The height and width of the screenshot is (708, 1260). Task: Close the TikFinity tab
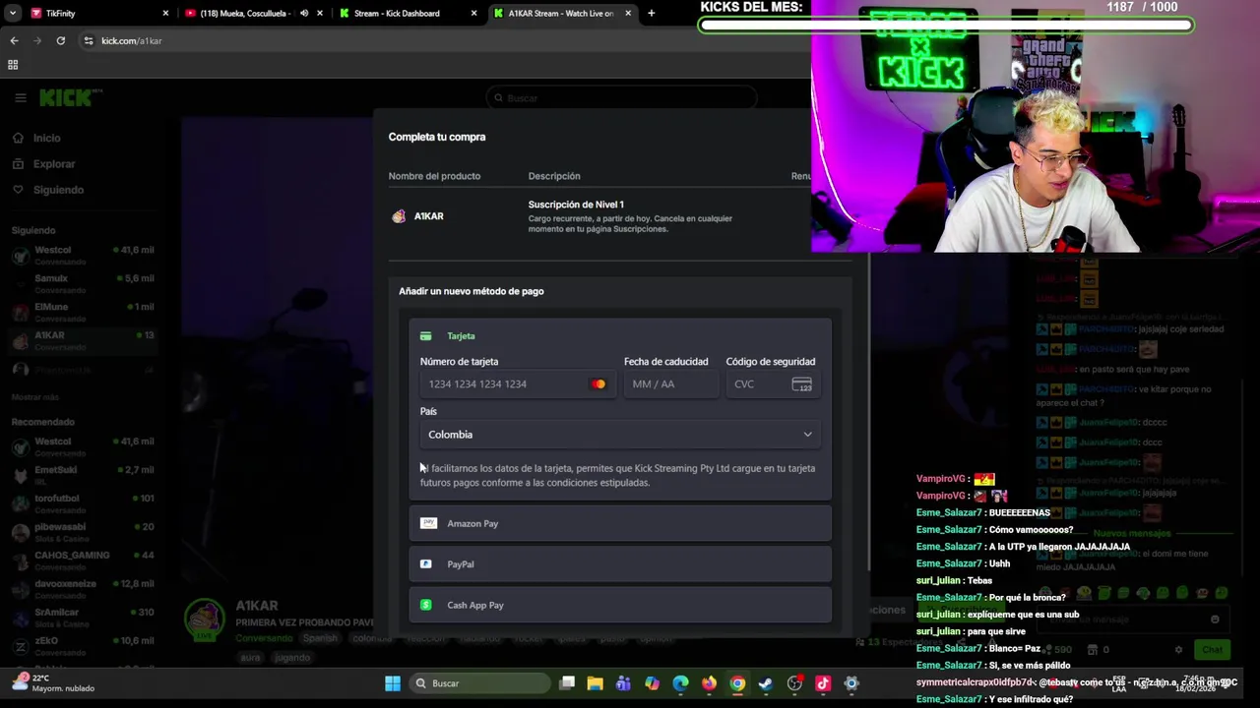165,13
